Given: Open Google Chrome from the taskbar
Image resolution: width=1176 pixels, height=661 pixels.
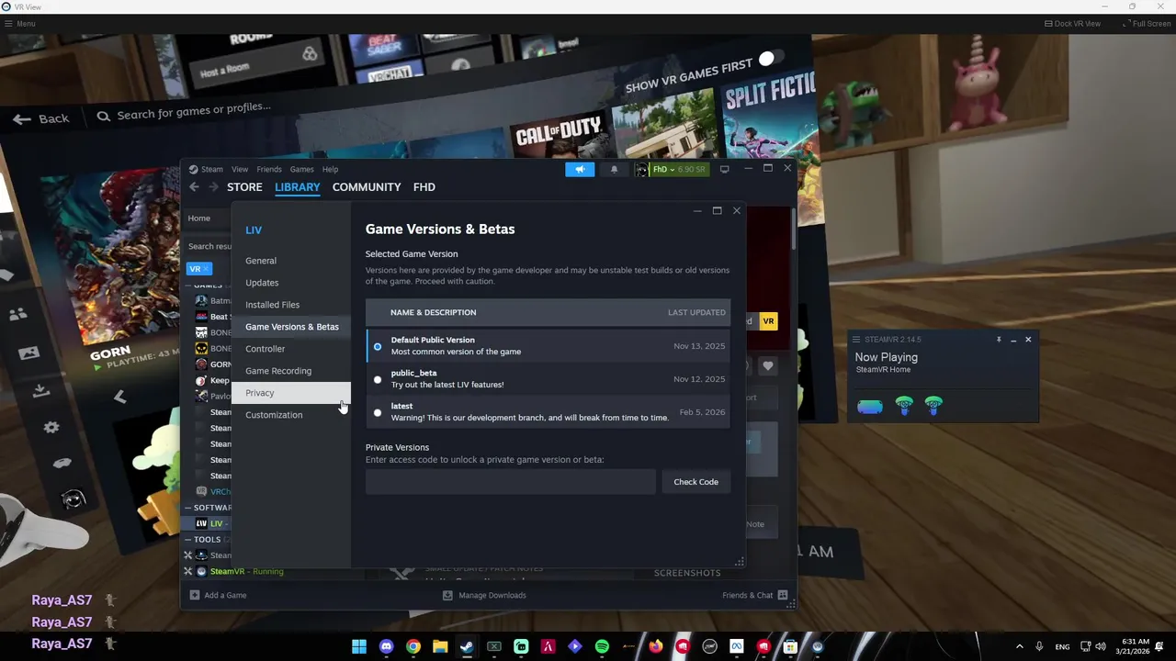Looking at the screenshot, I should coord(413,646).
